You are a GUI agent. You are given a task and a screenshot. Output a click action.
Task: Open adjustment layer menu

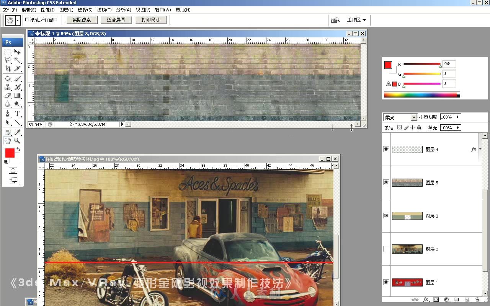coord(446,299)
